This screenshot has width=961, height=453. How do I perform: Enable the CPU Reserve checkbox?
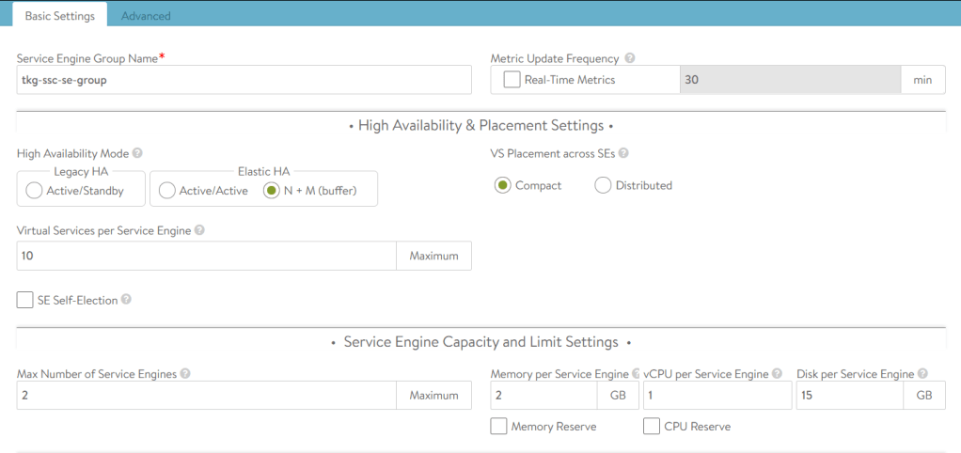[x=652, y=427]
